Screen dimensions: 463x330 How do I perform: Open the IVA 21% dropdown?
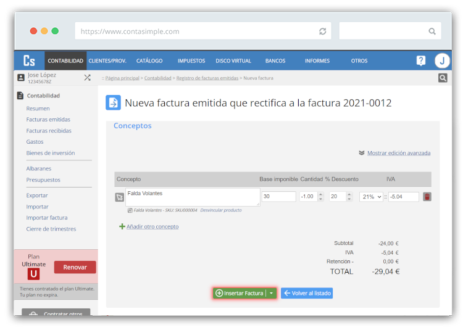click(371, 197)
